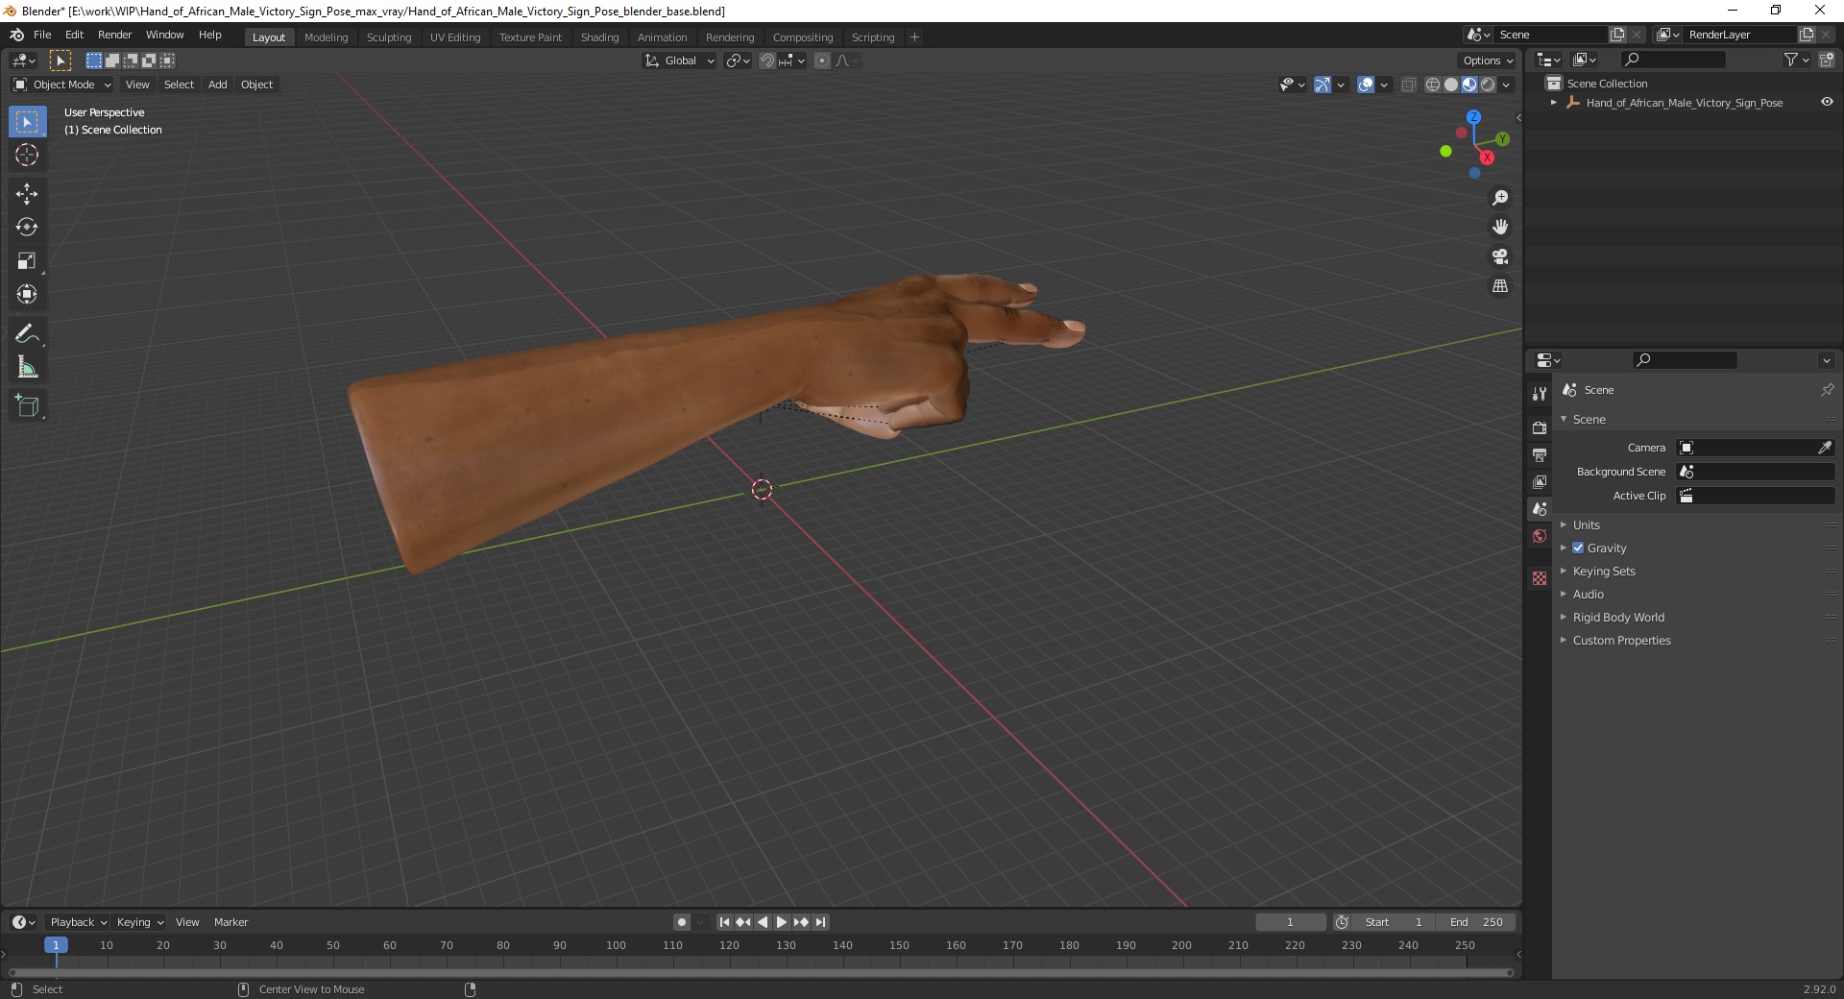
Task: Choose the Annotate pencil tool
Action: (27, 333)
